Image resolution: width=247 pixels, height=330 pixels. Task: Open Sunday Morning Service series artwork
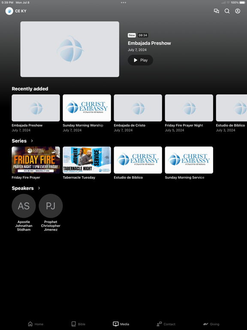(189, 160)
